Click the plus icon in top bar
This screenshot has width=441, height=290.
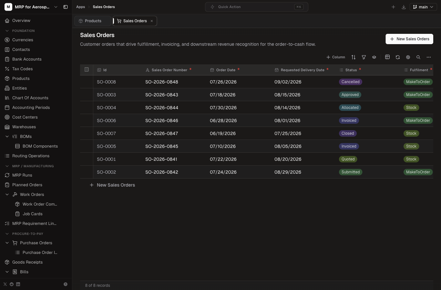[393, 7]
